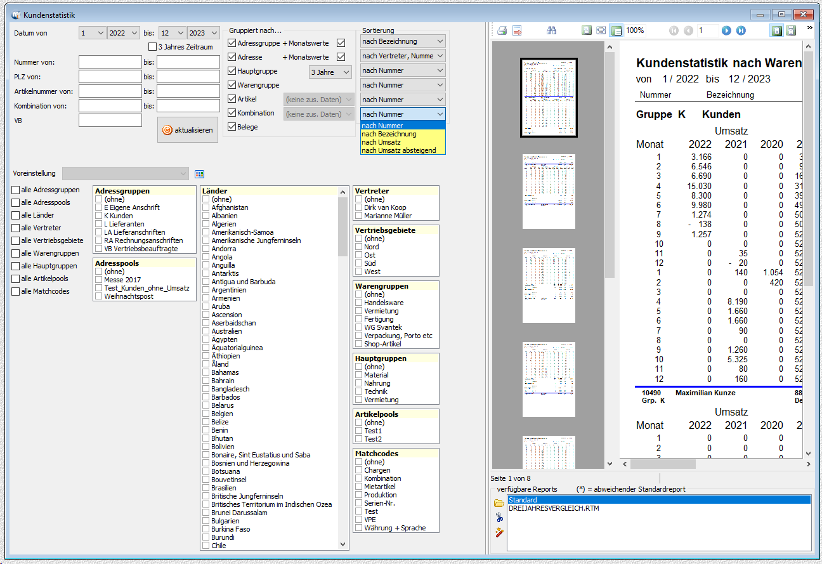Open search with the binoculars icon

(x=552, y=30)
